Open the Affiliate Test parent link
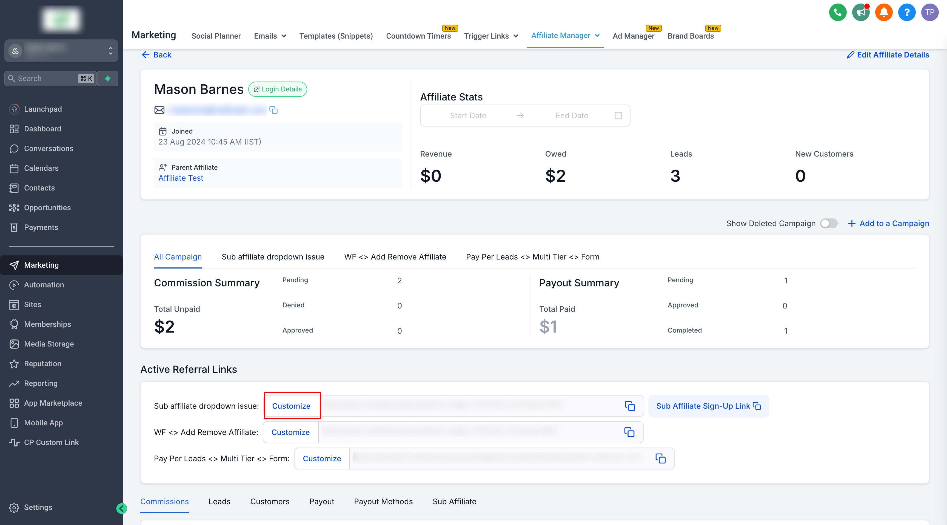947x525 pixels. pyautogui.click(x=181, y=178)
